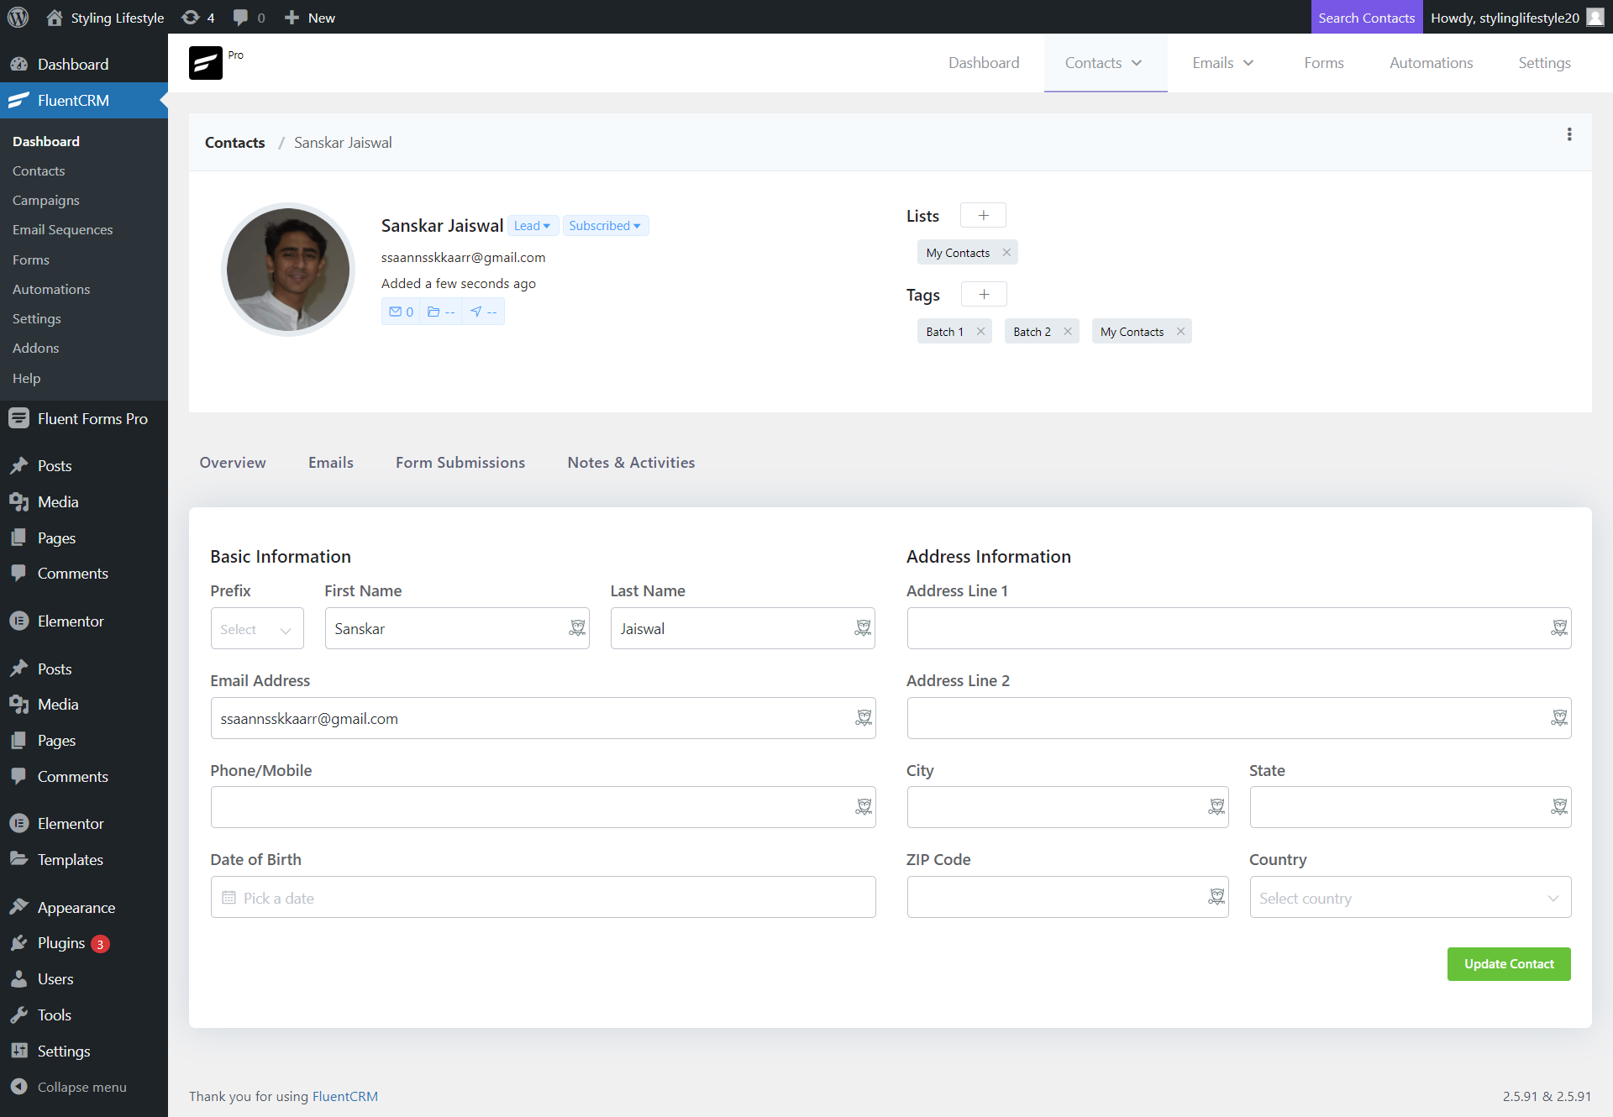The height and width of the screenshot is (1117, 1613).
Task: Open Email Sequences in FluentCRM submenu
Action: coord(62,229)
